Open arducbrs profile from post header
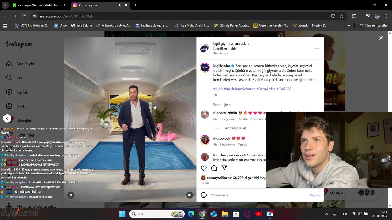 point(242,44)
